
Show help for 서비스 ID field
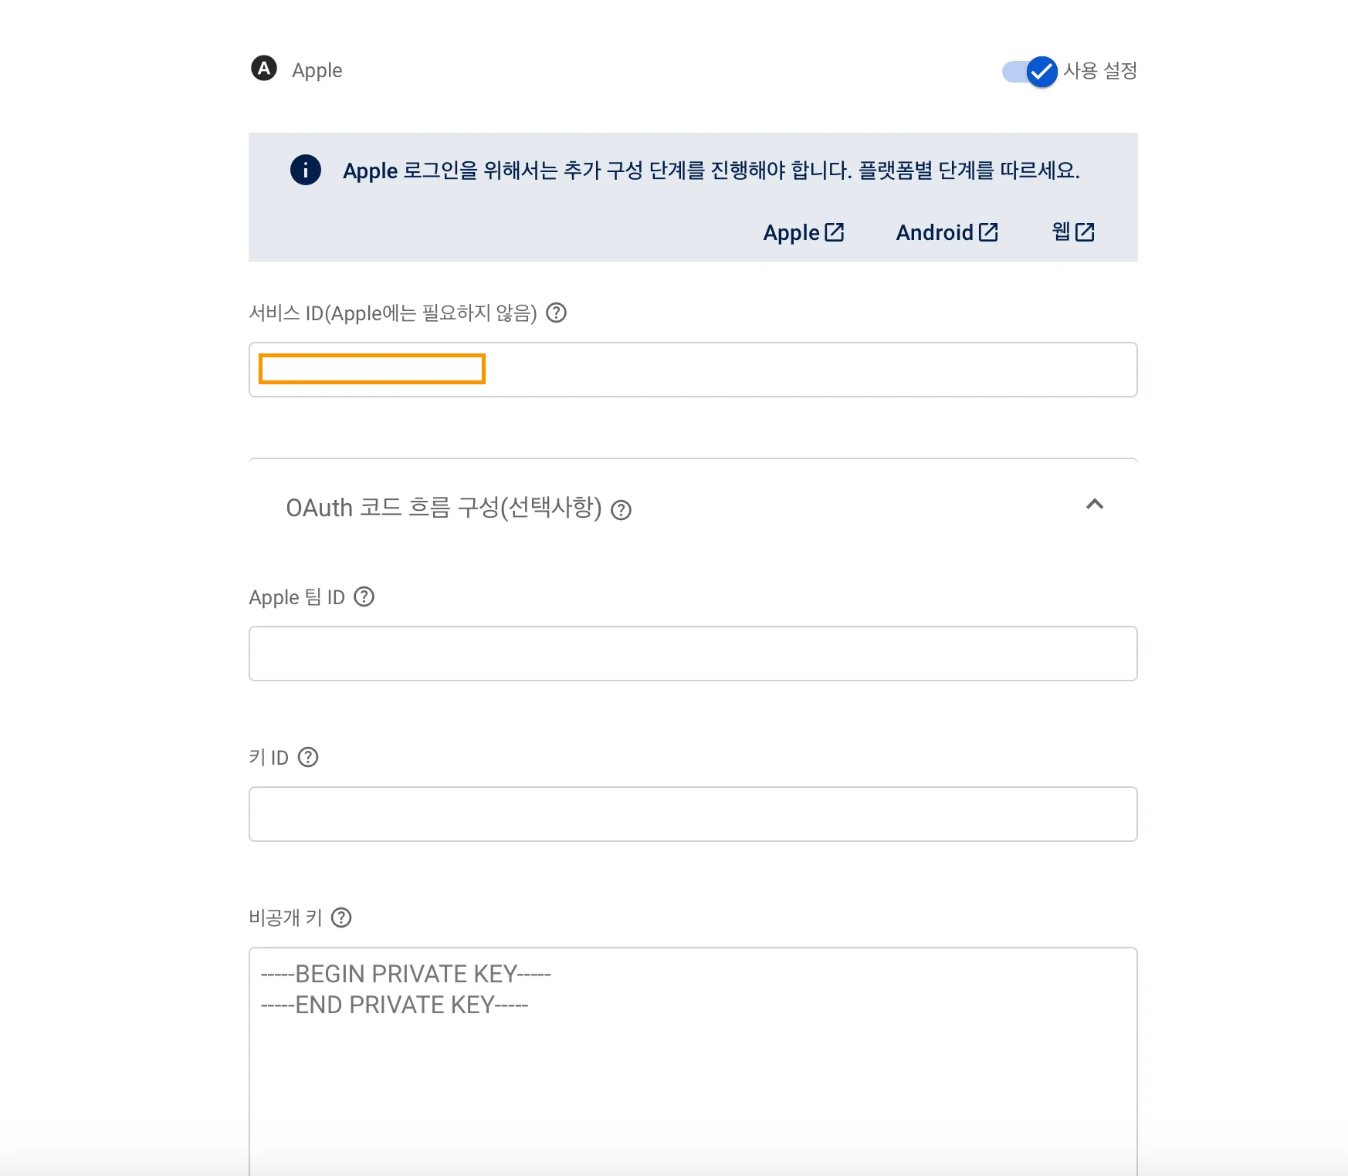556,313
